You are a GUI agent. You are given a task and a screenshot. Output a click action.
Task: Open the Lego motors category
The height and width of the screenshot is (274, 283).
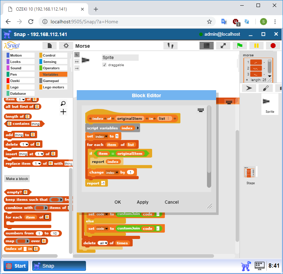[53, 87]
